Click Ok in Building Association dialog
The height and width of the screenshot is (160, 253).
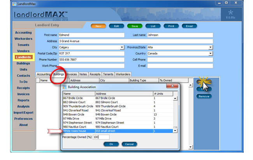click(111, 144)
